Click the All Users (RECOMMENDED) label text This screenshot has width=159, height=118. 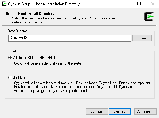(x=34, y=58)
